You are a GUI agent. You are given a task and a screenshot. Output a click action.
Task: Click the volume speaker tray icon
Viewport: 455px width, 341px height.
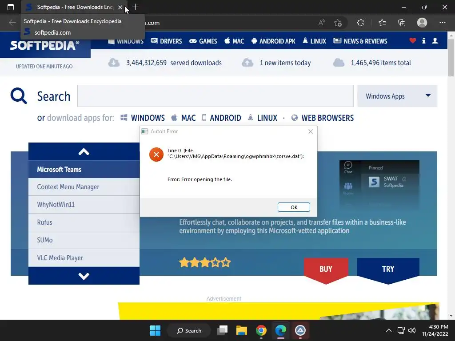point(412,330)
